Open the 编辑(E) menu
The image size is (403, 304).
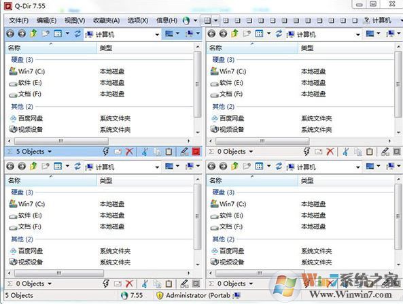pyautogui.click(x=46, y=20)
